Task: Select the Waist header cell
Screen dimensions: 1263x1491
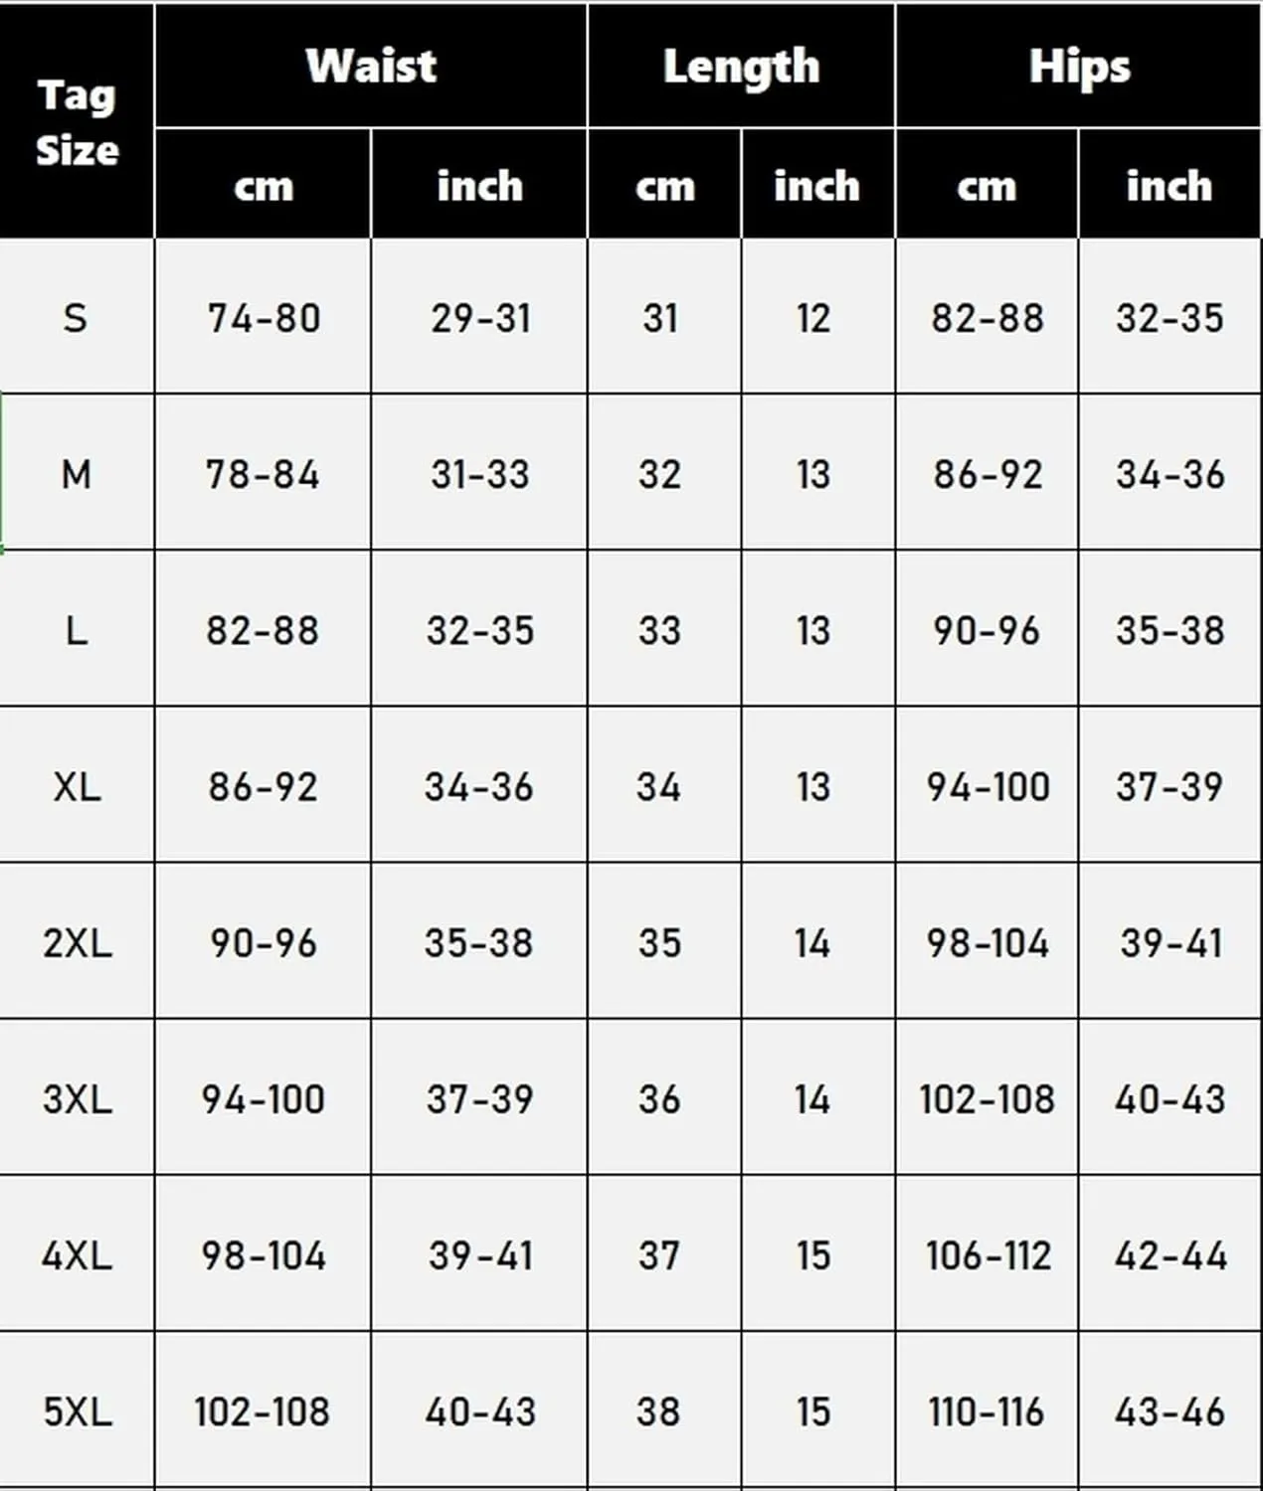Action: click(x=371, y=66)
